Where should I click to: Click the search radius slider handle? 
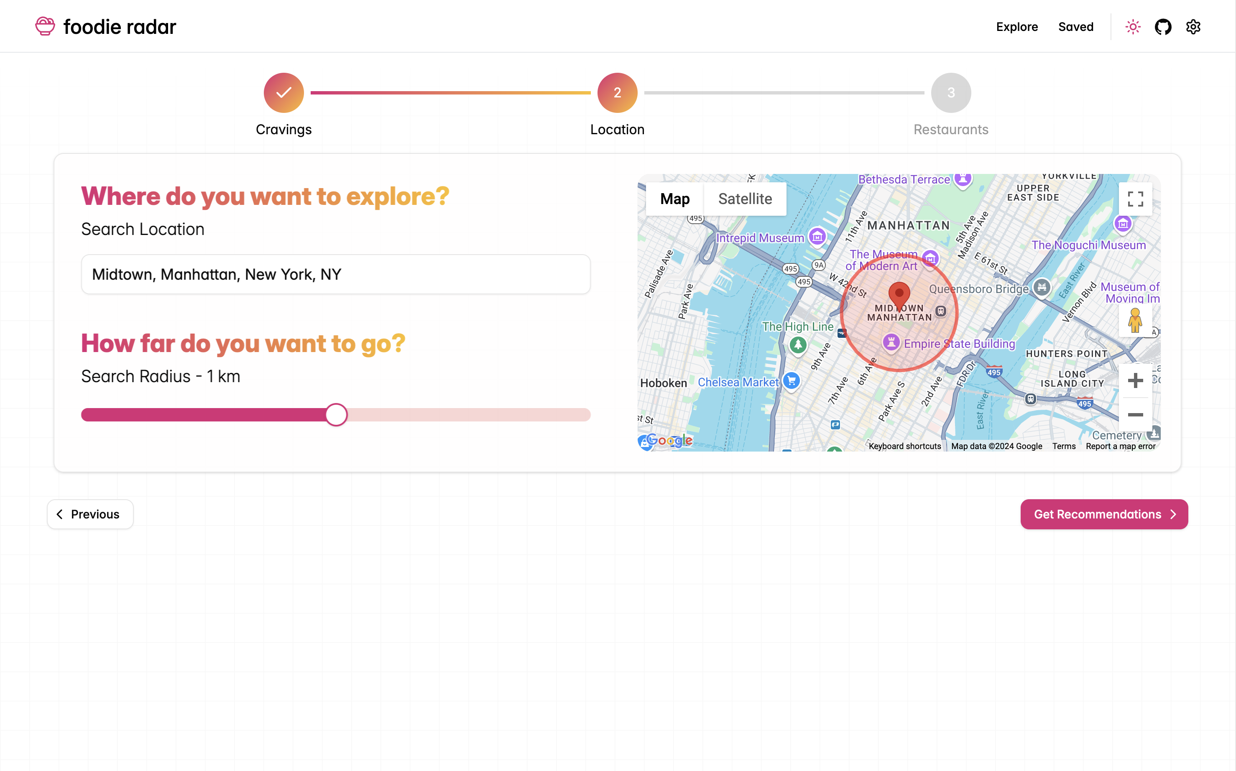pos(336,415)
